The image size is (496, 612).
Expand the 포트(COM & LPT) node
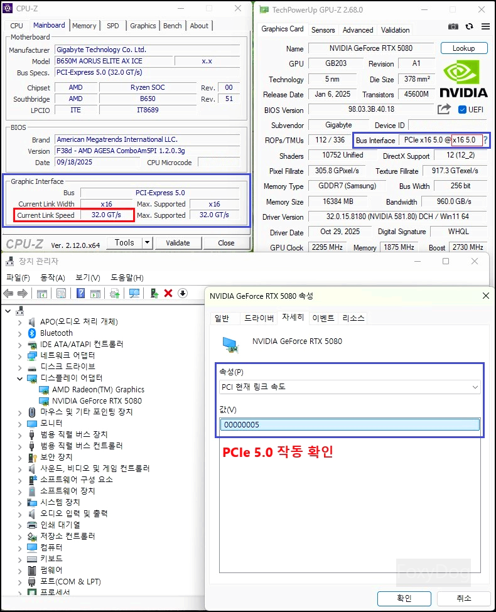(x=19, y=582)
